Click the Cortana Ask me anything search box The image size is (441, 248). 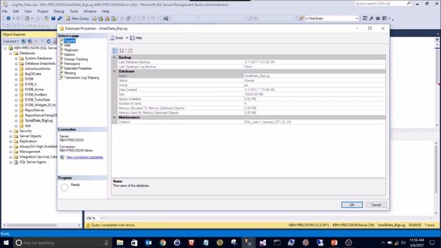[62, 242]
